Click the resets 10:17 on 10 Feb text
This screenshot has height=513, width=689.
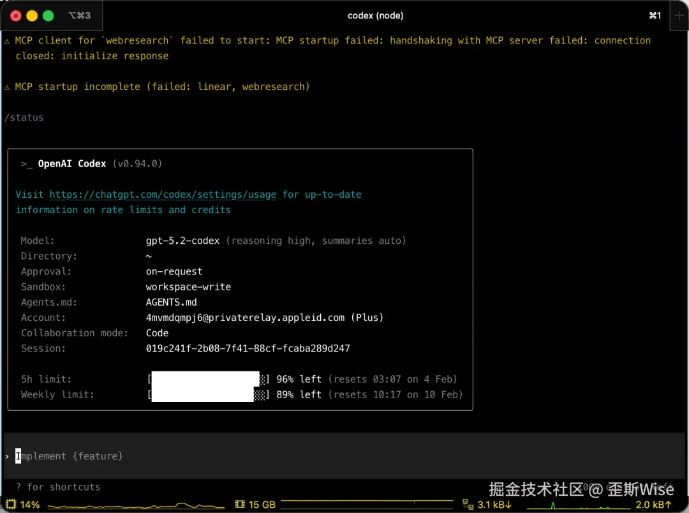(396, 394)
